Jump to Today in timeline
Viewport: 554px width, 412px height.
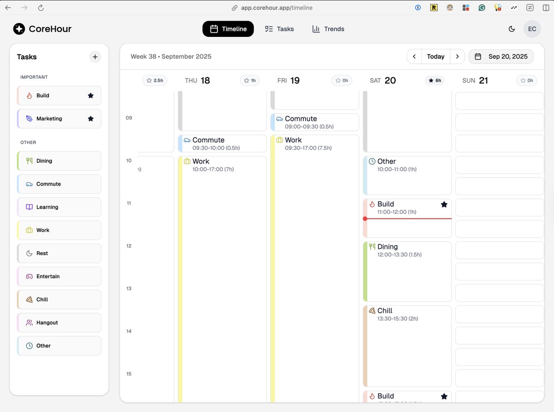(x=435, y=56)
